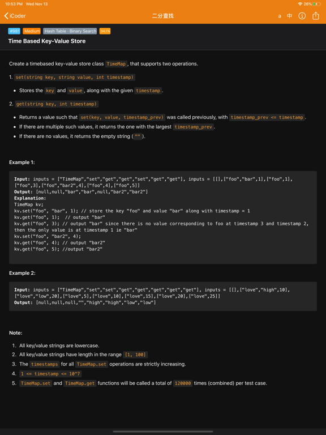Tap the Wi-Fi status icon
The height and width of the screenshot is (435, 326).
(x=300, y=4)
